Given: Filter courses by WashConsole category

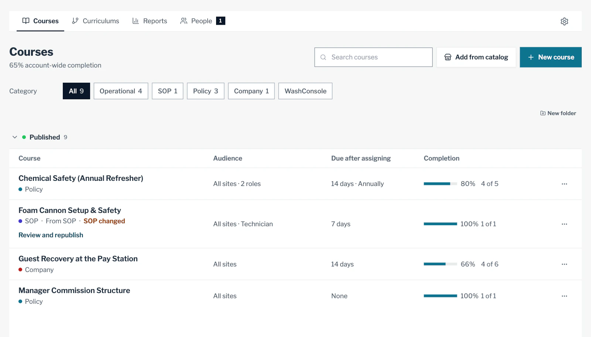Looking at the screenshot, I should 305,91.
